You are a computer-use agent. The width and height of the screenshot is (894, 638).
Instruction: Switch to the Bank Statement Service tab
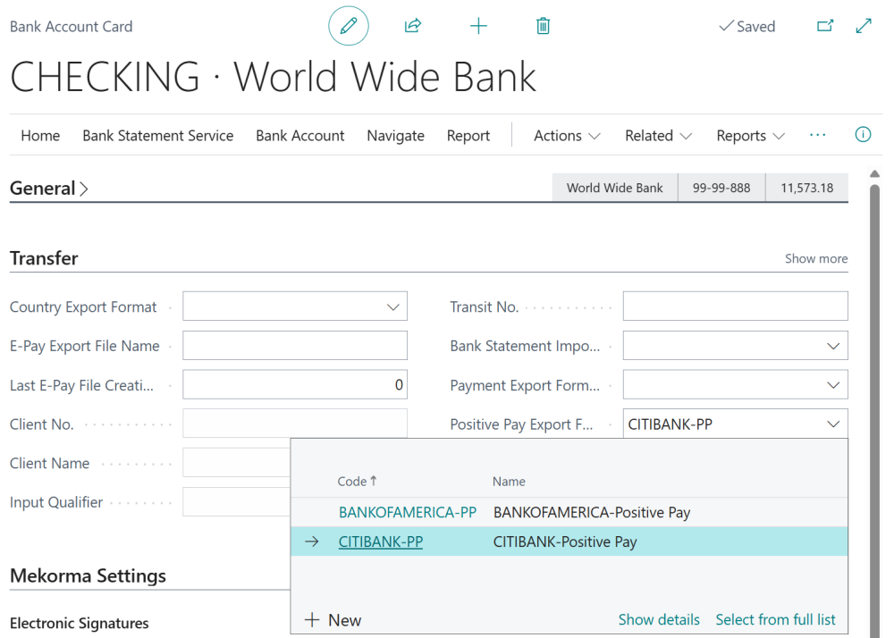point(157,135)
